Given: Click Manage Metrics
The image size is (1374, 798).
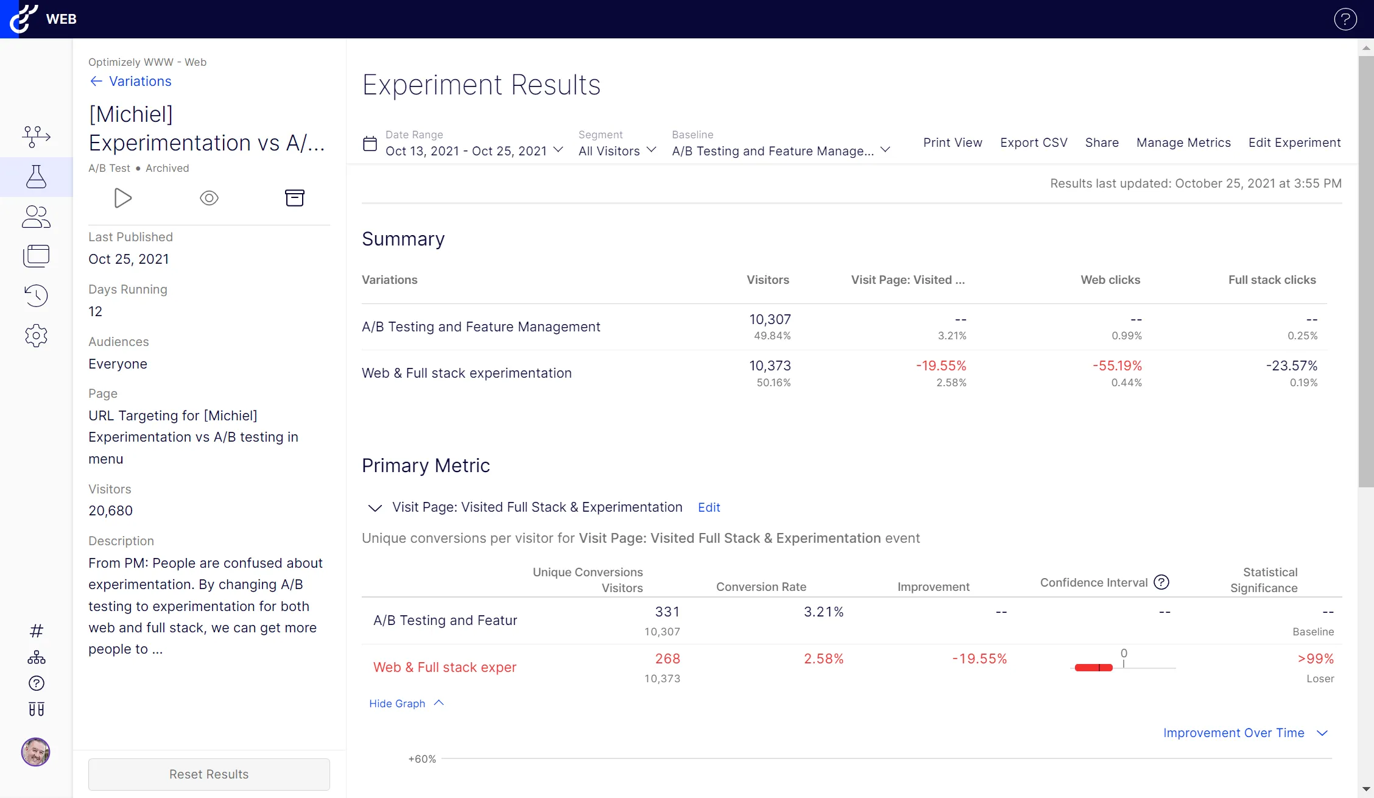Looking at the screenshot, I should pyautogui.click(x=1183, y=143).
